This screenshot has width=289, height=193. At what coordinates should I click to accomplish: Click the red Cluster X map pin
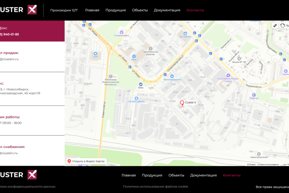[x=182, y=104]
